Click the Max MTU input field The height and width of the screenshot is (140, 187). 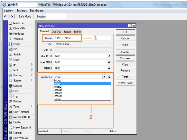pos(80,56)
